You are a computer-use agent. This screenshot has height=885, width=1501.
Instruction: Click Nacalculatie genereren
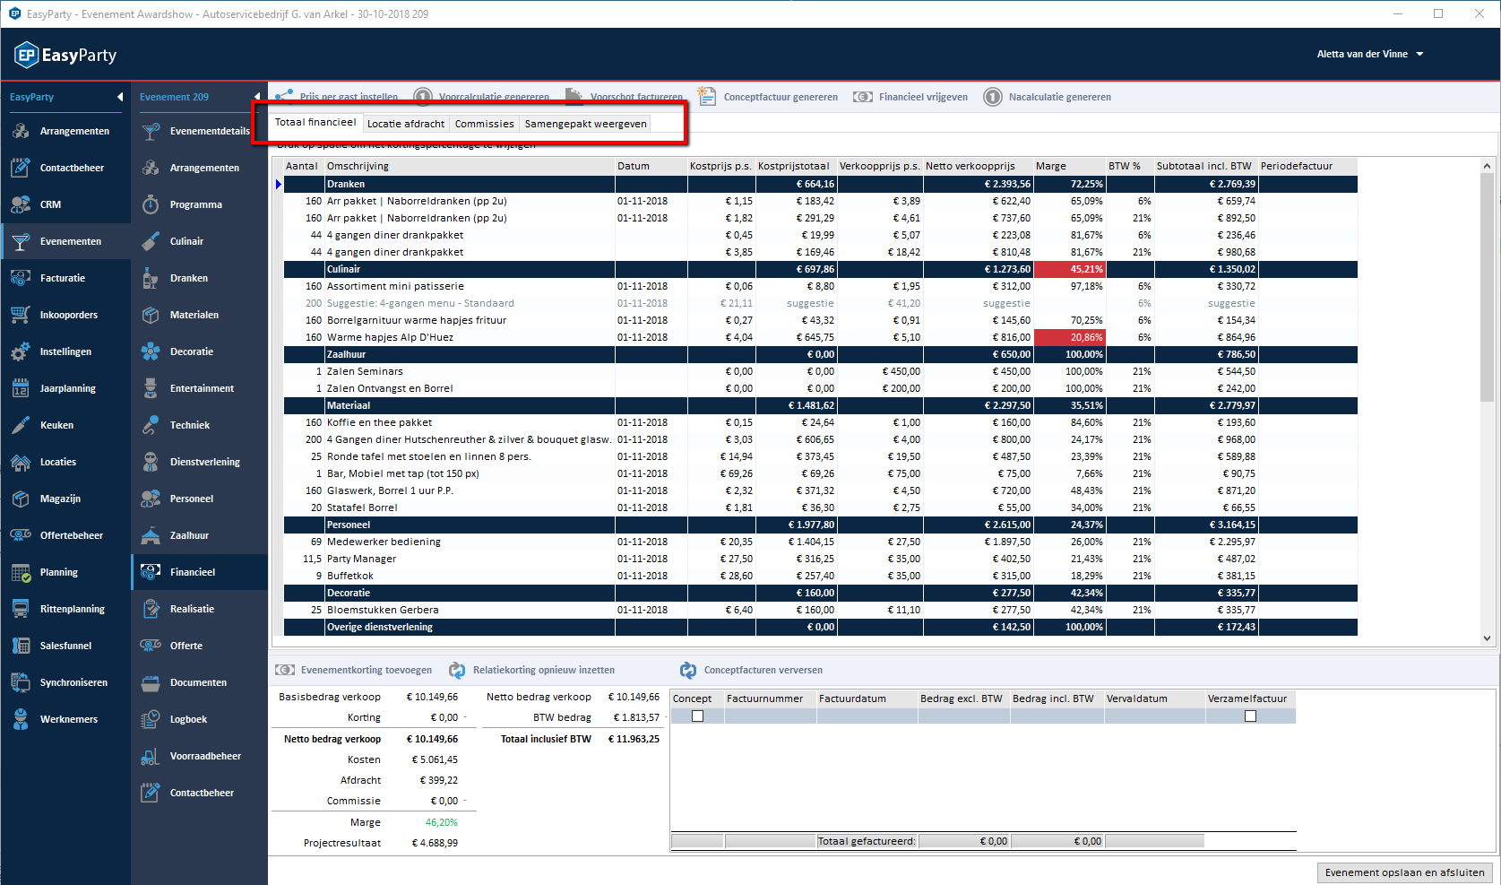tap(1048, 97)
